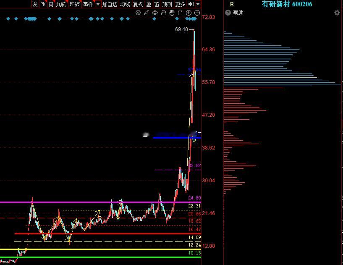343x265 pixels.
Task: Open the 事件 events menu
Action: (x=88, y=4)
